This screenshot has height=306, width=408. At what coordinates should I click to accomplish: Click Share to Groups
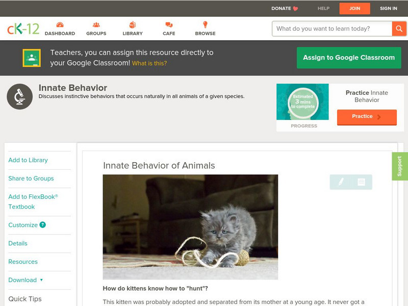[31, 178]
